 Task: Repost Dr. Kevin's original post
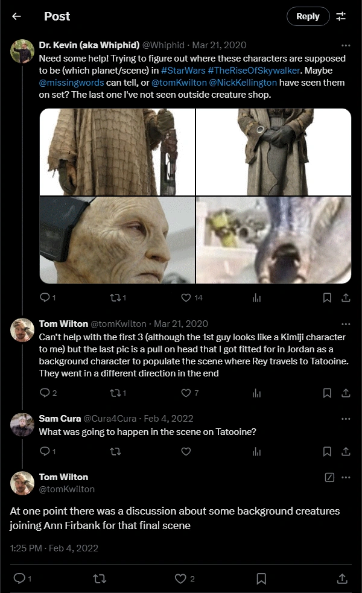click(x=115, y=297)
